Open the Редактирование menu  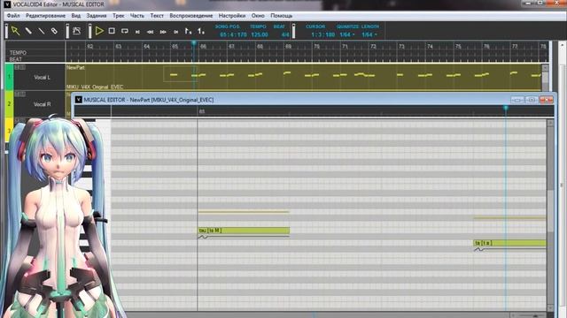(45, 16)
